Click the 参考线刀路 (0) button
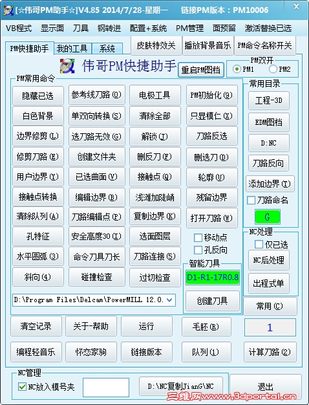 pos(96,95)
